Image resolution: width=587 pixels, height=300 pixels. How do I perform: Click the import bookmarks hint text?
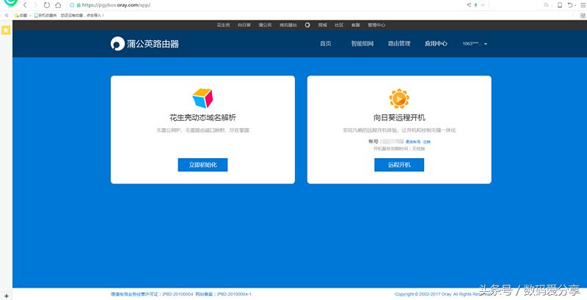coord(82,15)
